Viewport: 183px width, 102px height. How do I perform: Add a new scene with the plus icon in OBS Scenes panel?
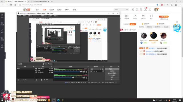click(x=18, y=80)
